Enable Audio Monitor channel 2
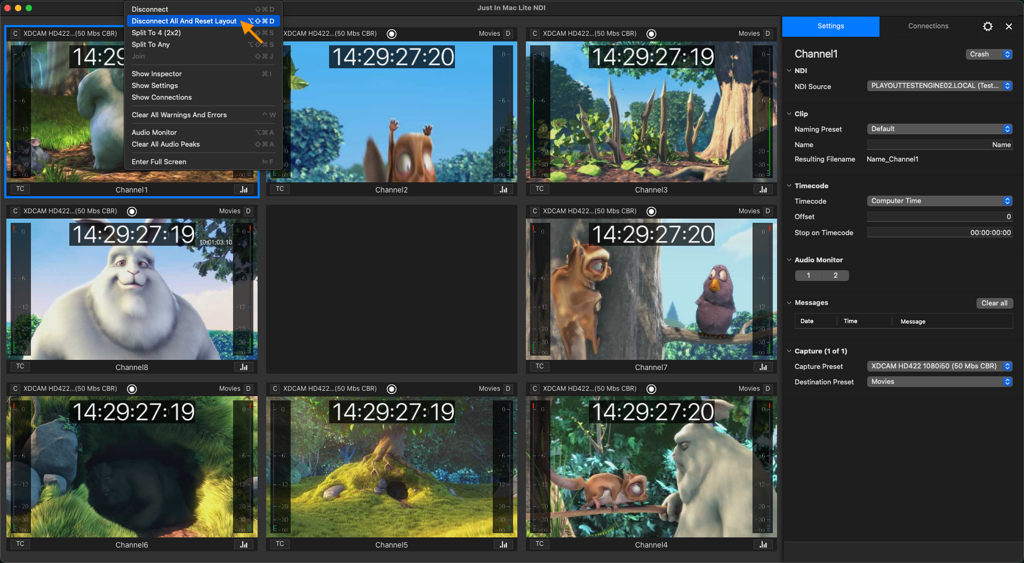The image size is (1024, 563). coord(836,276)
